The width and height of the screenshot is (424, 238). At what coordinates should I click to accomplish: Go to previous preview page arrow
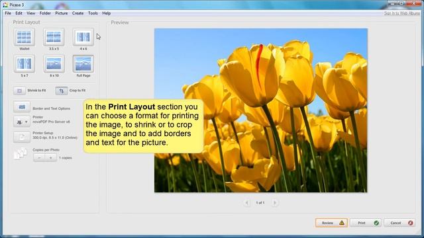click(x=246, y=203)
